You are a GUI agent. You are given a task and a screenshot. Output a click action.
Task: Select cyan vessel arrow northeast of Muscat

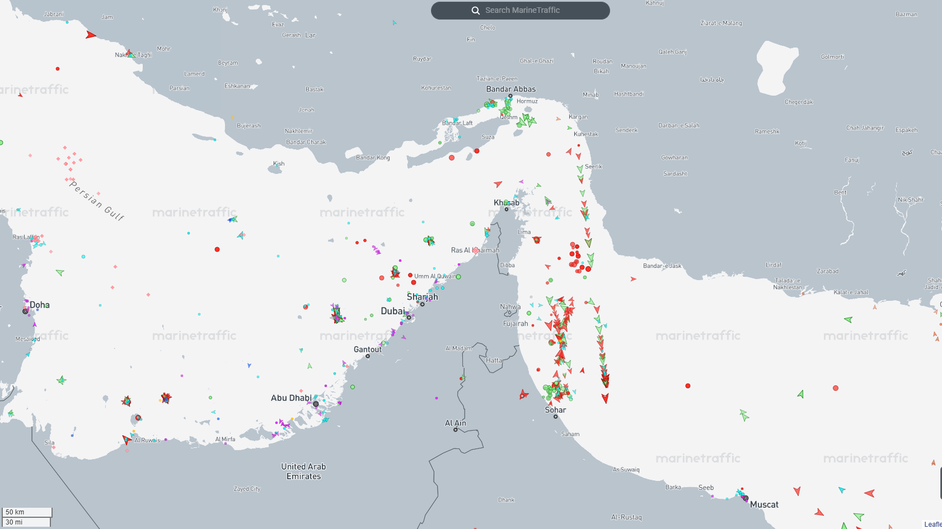coord(842,490)
